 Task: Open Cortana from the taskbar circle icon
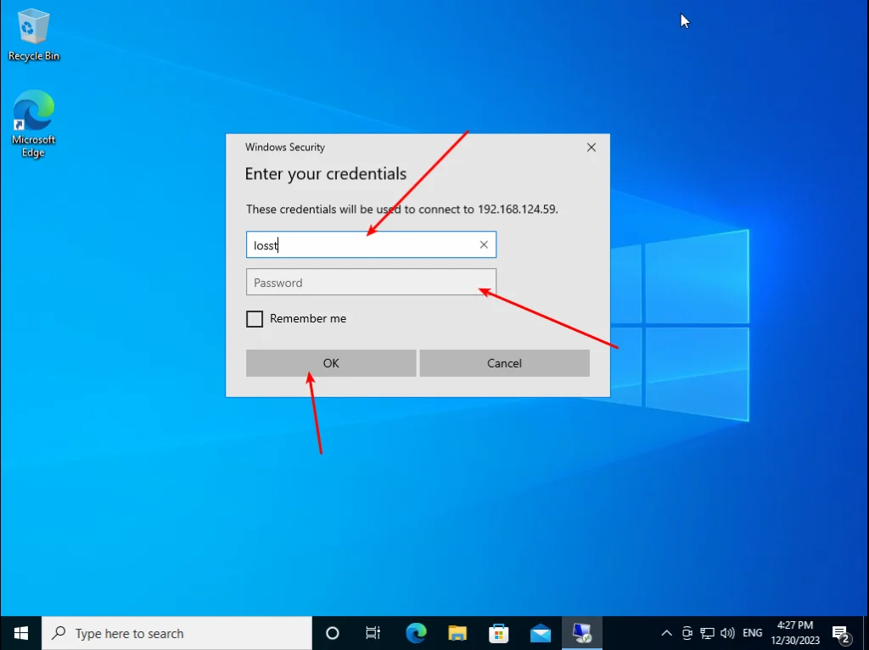click(333, 633)
